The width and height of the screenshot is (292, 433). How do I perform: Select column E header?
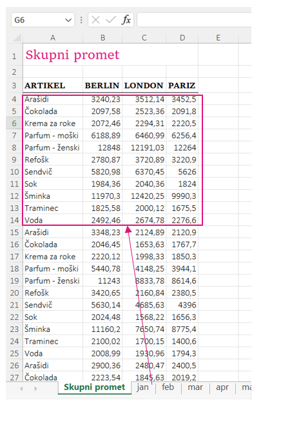click(219, 38)
